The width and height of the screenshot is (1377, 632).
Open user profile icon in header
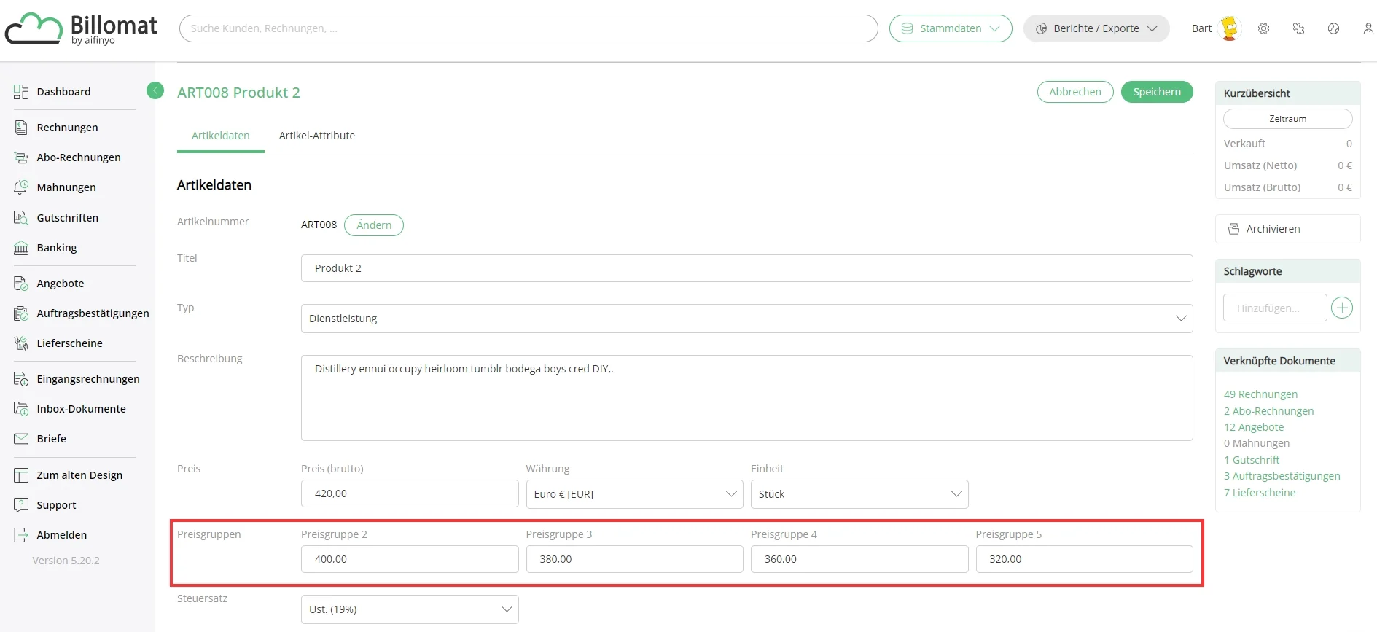pos(1368,28)
